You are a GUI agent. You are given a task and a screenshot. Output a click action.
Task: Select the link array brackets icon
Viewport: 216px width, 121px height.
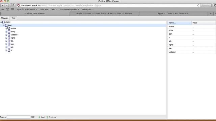tap(9, 47)
